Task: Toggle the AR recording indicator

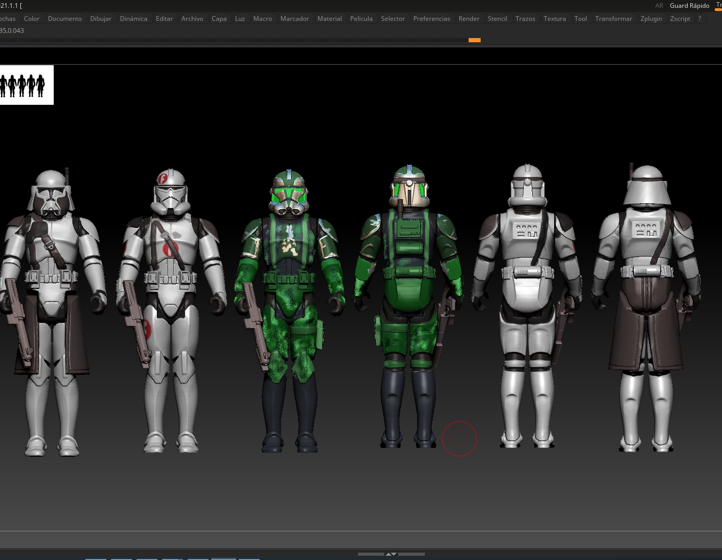Action: [x=659, y=5]
